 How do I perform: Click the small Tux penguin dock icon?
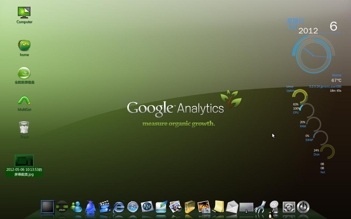[271, 215]
